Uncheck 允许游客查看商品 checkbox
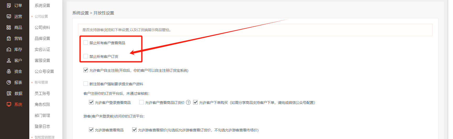 [91, 130]
